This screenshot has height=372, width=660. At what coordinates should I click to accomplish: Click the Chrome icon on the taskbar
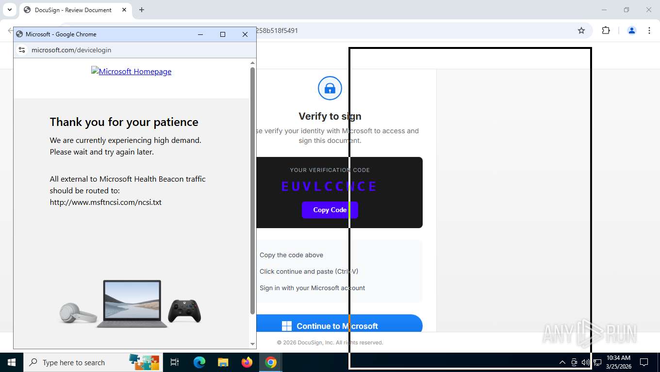coord(271,362)
